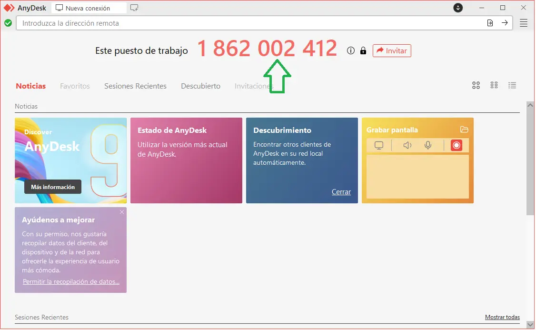Switch to small tiles view
The image size is (536, 330).
[494, 85]
